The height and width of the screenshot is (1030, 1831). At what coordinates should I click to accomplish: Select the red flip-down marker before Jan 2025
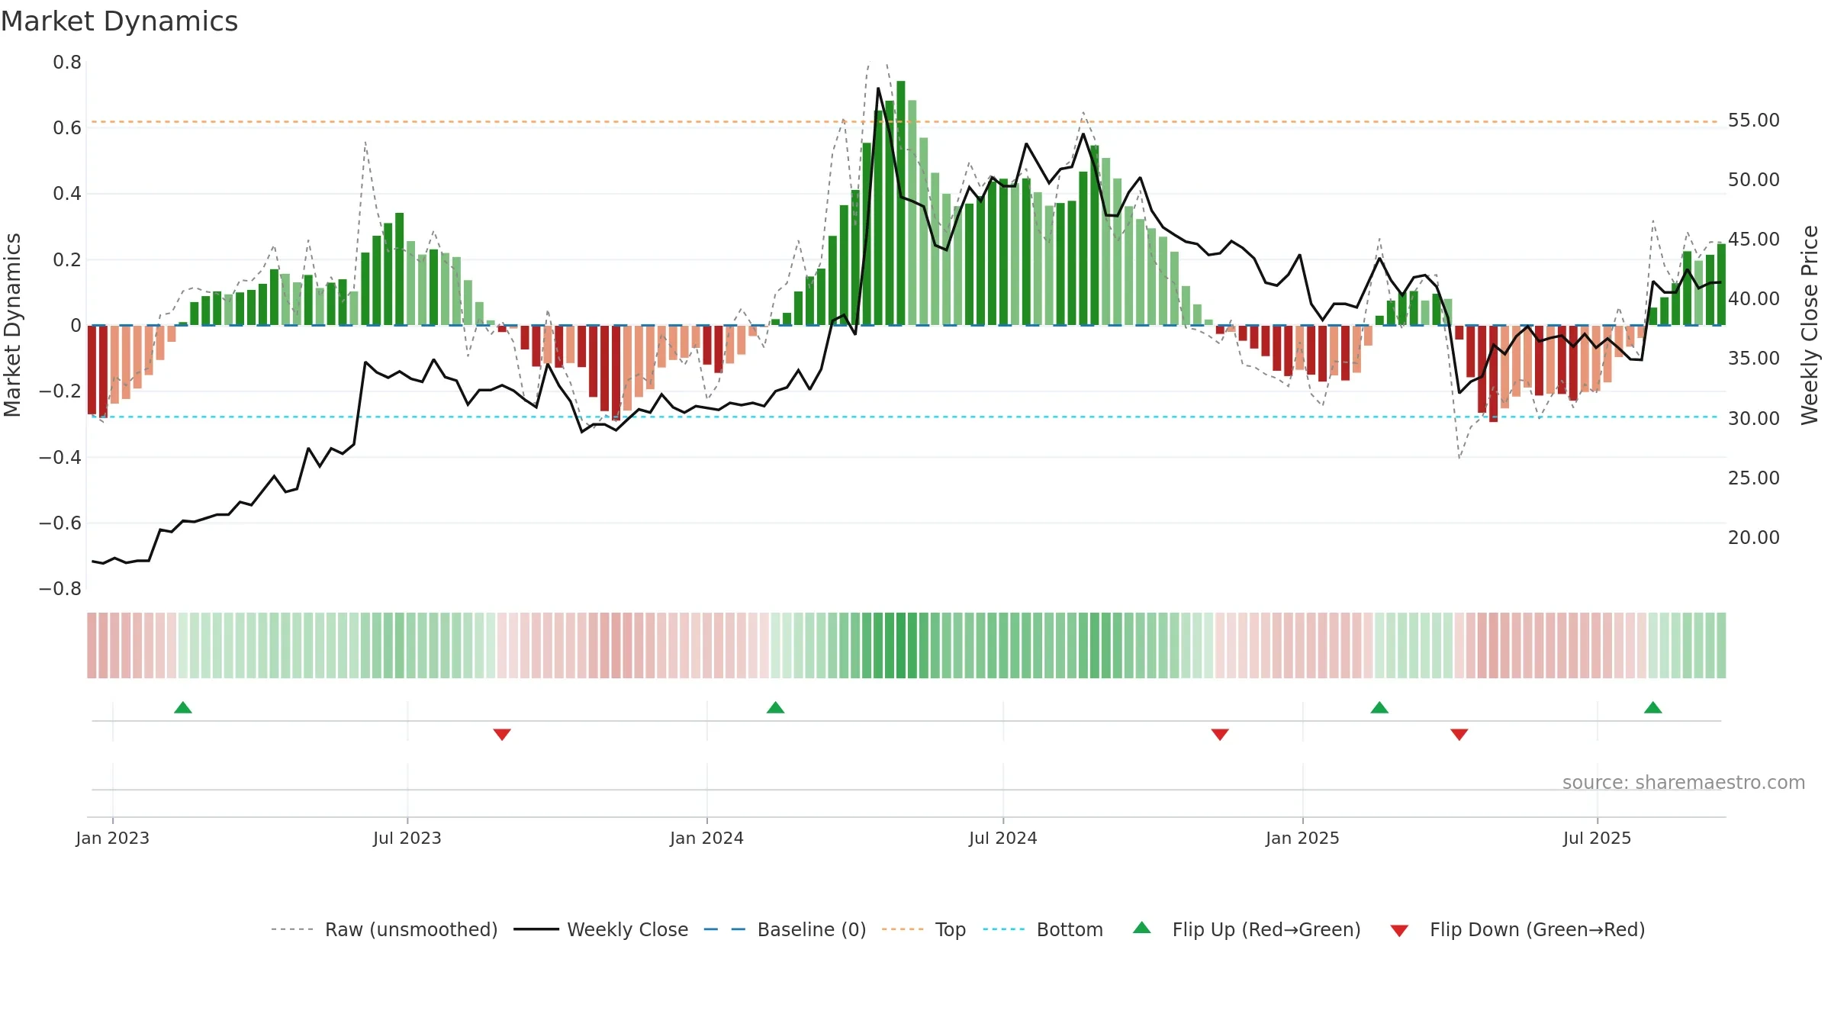point(1220,734)
